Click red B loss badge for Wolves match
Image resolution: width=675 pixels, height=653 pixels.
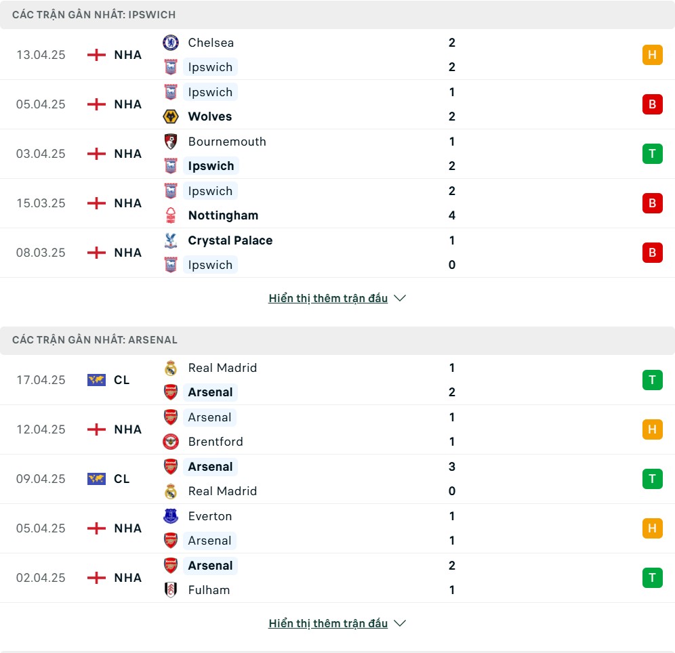[652, 104]
